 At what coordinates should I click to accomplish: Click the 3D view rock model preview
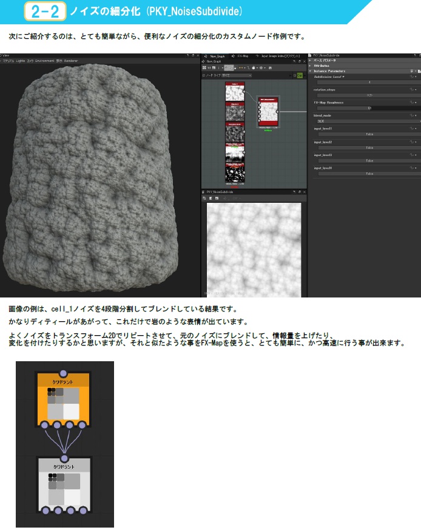pyautogui.click(x=91, y=177)
